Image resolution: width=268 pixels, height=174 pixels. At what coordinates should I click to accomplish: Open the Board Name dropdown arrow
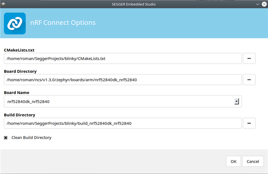237,101
